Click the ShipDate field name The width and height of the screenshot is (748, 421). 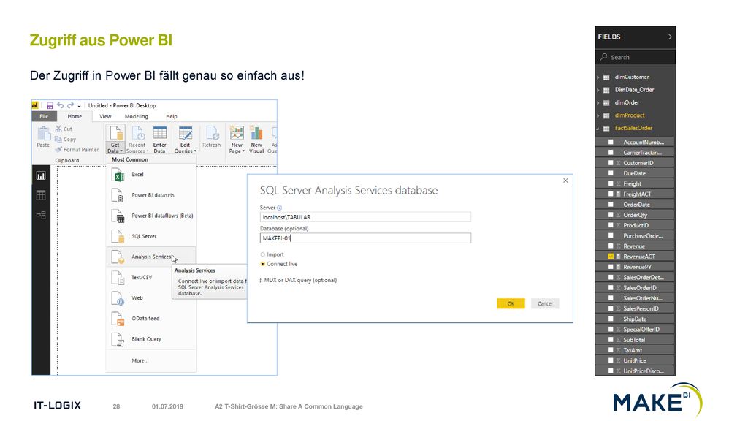(635, 319)
